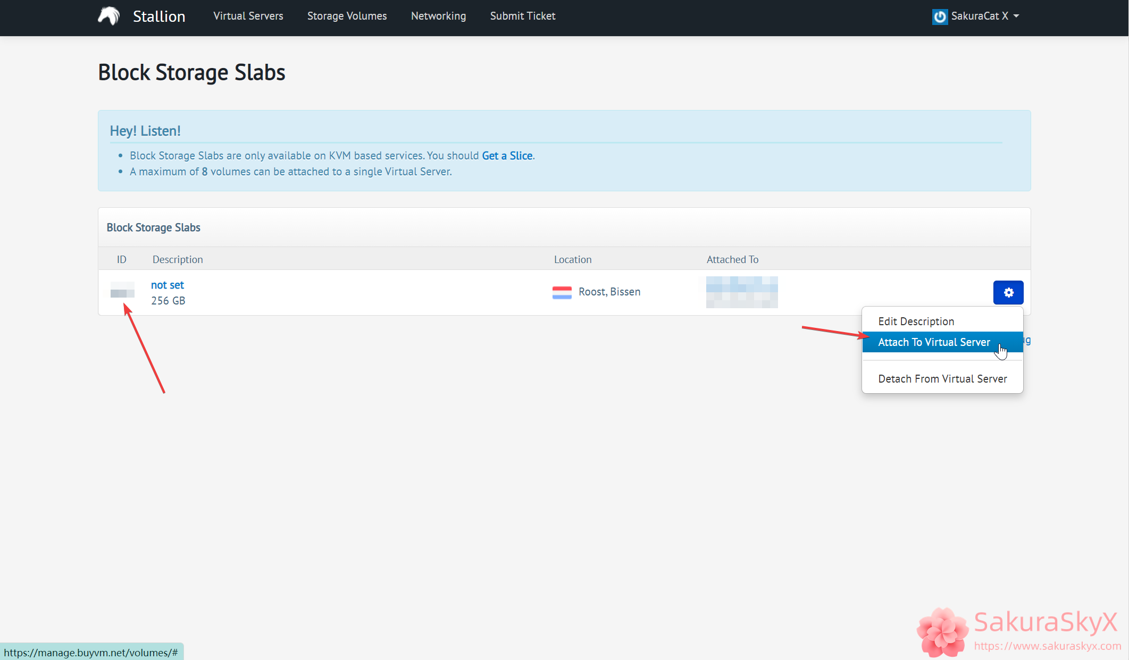Select Detach From Virtual Server option

(x=942, y=379)
